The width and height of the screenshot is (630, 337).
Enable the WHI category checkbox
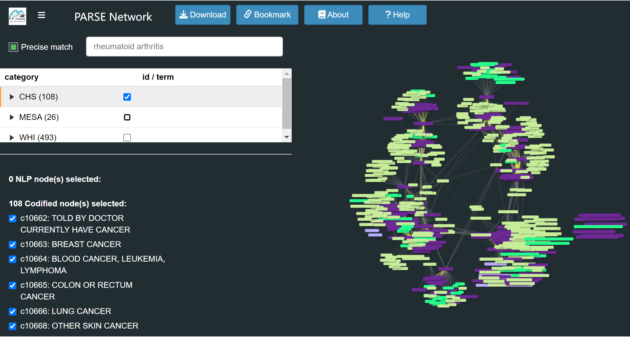[127, 137]
